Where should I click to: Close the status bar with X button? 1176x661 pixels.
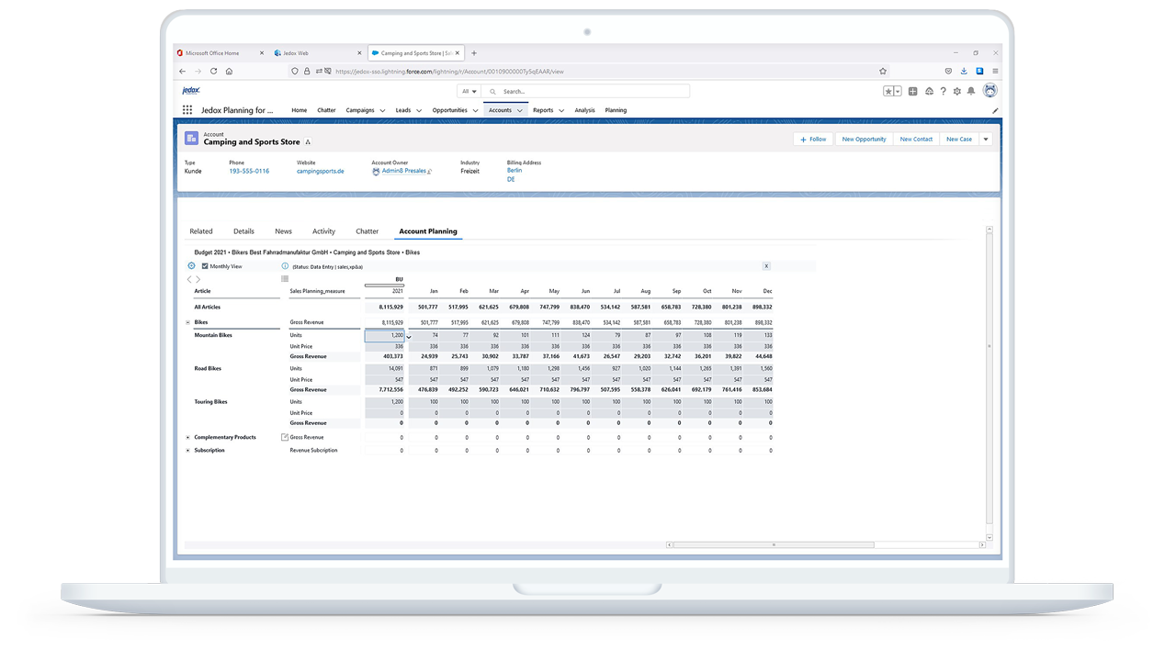click(x=766, y=266)
